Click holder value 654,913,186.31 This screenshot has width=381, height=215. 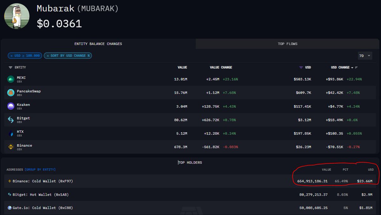point(312,181)
